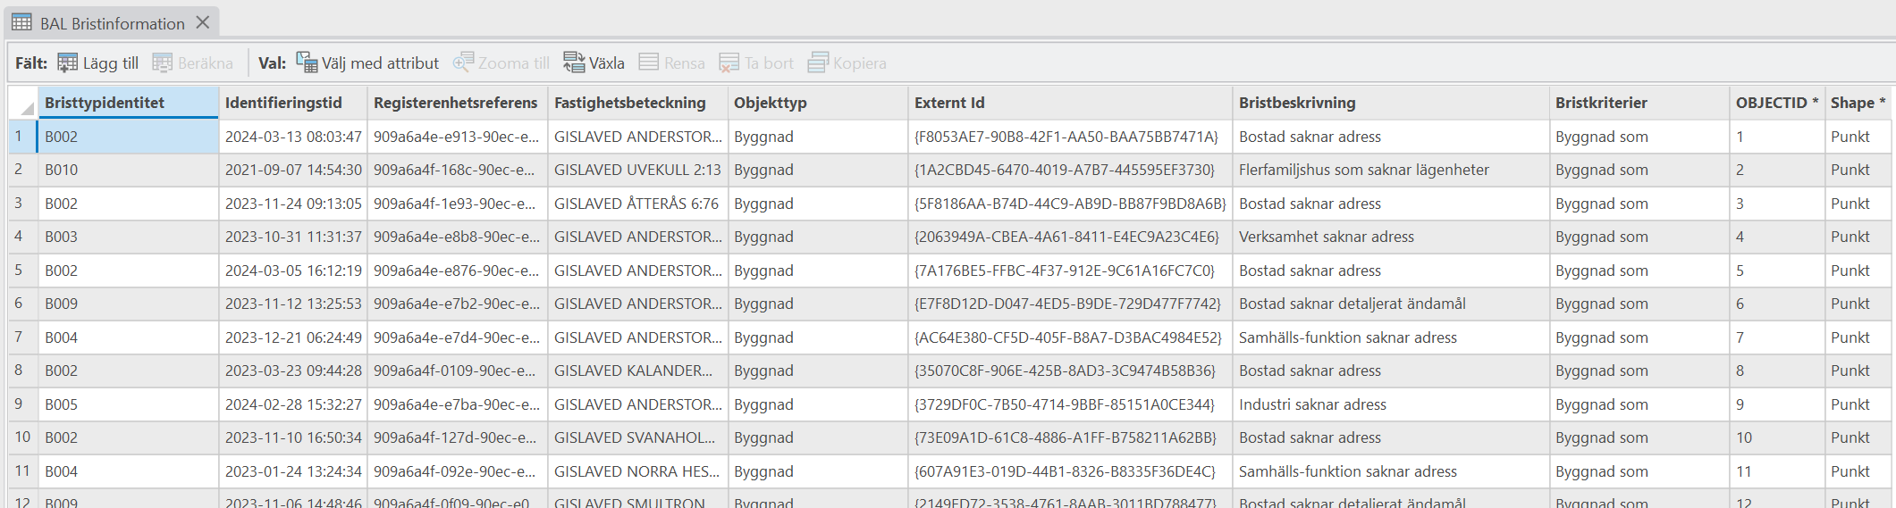The height and width of the screenshot is (508, 1896).
Task: Click the Zooma till icon
Action: click(463, 62)
